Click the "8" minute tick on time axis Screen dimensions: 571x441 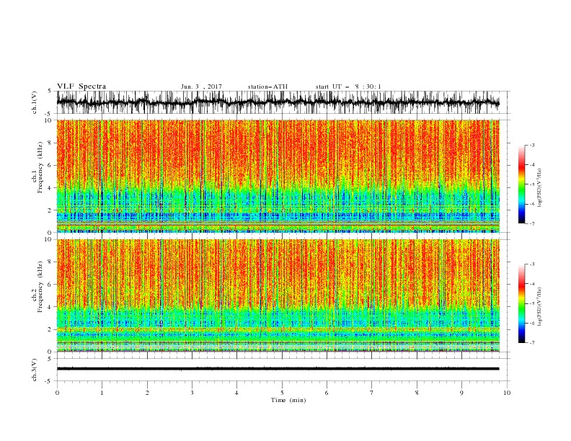click(417, 393)
